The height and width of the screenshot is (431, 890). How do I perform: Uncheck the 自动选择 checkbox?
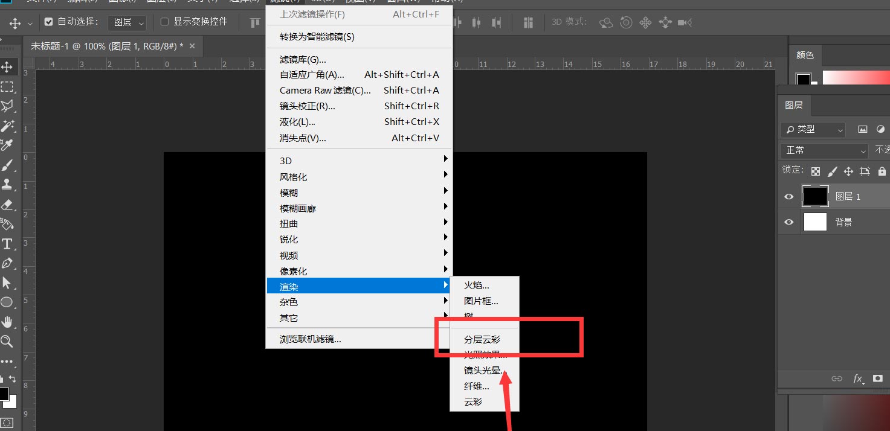[x=49, y=22]
